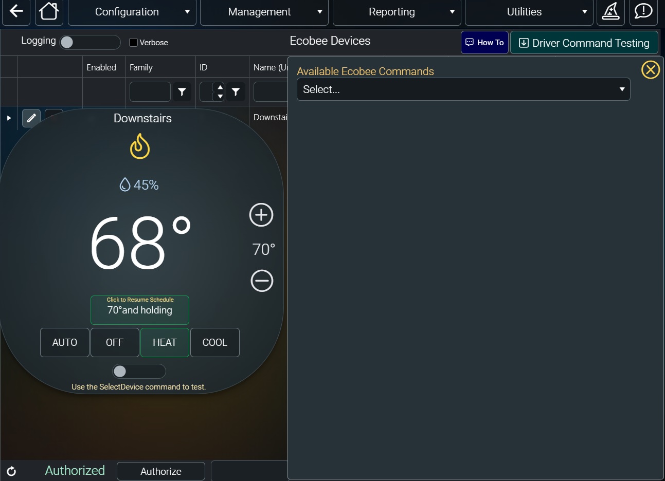Launch the wizard hat icon
The width and height of the screenshot is (665, 481).
pyautogui.click(x=610, y=11)
